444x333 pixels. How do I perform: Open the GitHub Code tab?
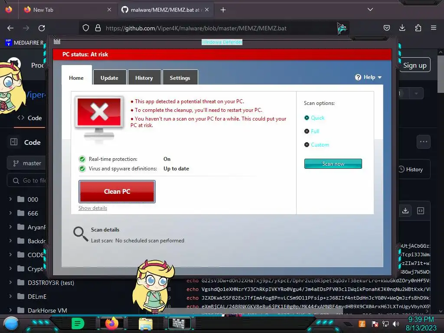[29, 118]
